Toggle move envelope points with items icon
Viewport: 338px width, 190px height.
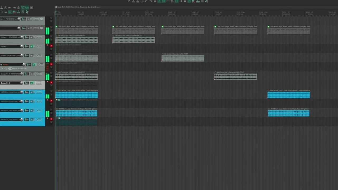pyautogui.click(x=172, y=1)
